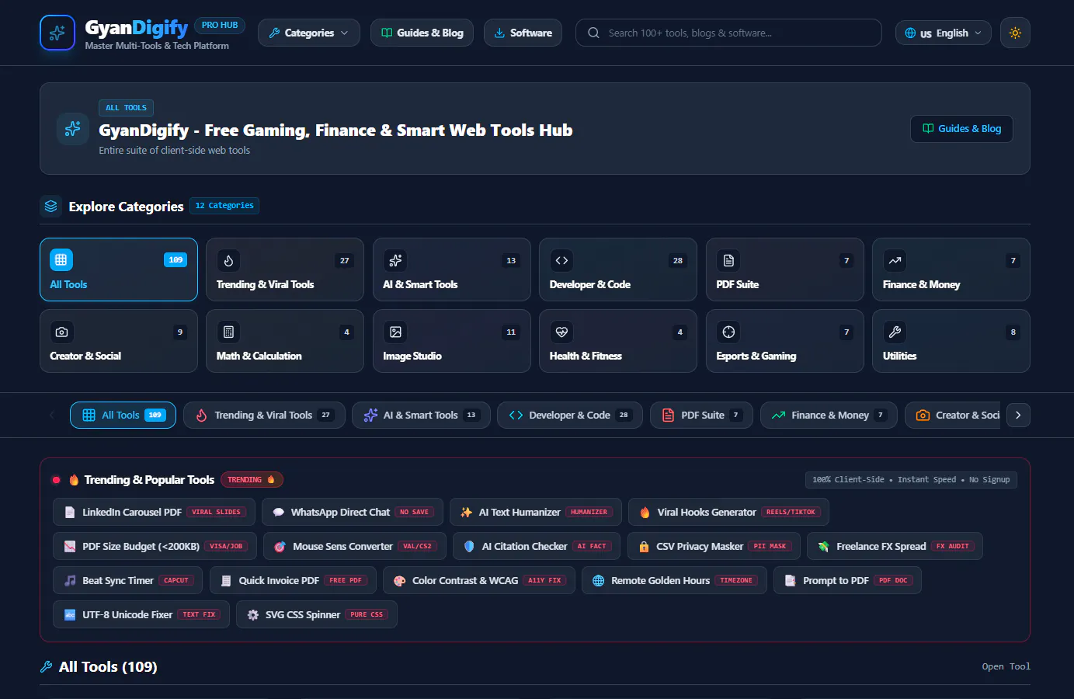Open CSV Privacy Masker tool
1074x699 pixels.
(x=714, y=547)
